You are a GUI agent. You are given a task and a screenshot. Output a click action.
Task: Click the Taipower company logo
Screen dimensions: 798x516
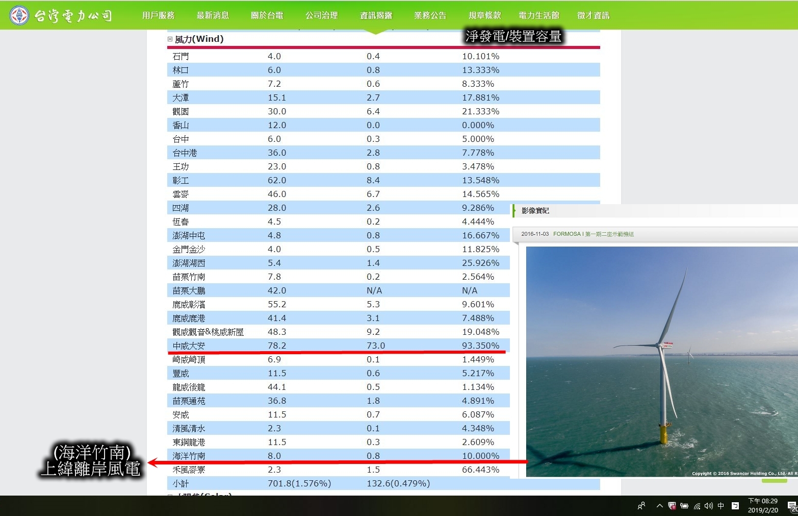(61, 15)
